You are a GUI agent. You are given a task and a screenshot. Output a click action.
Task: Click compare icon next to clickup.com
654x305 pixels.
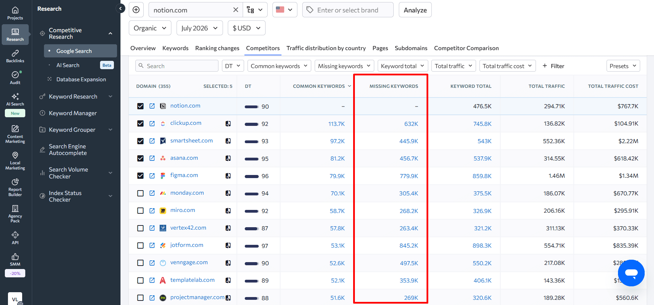click(x=228, y=123)
